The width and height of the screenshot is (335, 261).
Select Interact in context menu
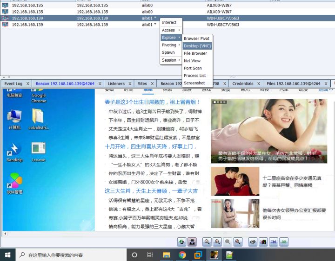tap(171, 22)
